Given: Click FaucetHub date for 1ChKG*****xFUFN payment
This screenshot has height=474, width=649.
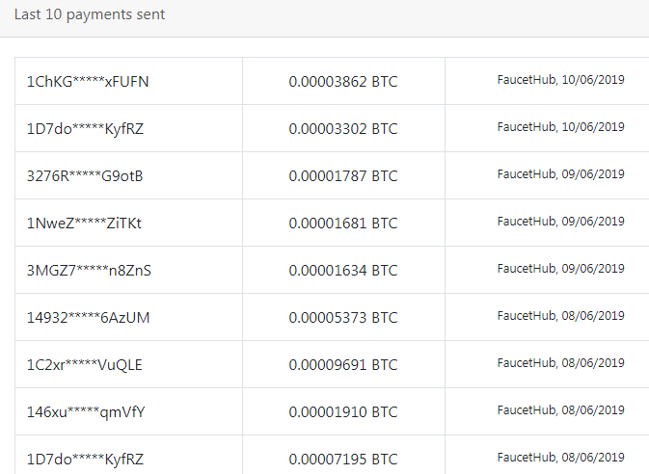Looking at the screenshot, I should coord(560,80).
